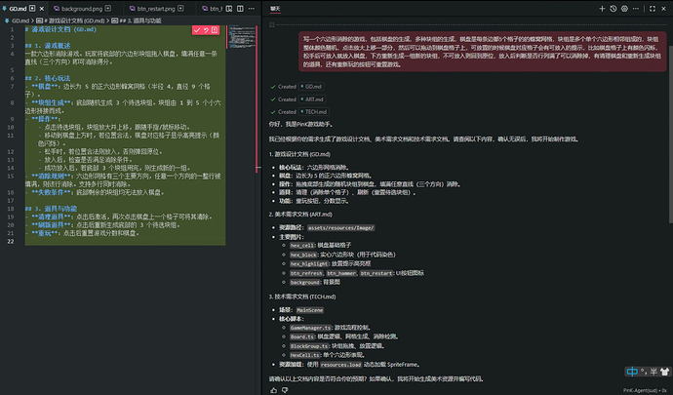Click the user prompt message bubble

483,52
